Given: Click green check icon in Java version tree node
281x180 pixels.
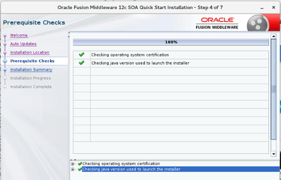Looking at the screenshot, I should tap(80, 169).
